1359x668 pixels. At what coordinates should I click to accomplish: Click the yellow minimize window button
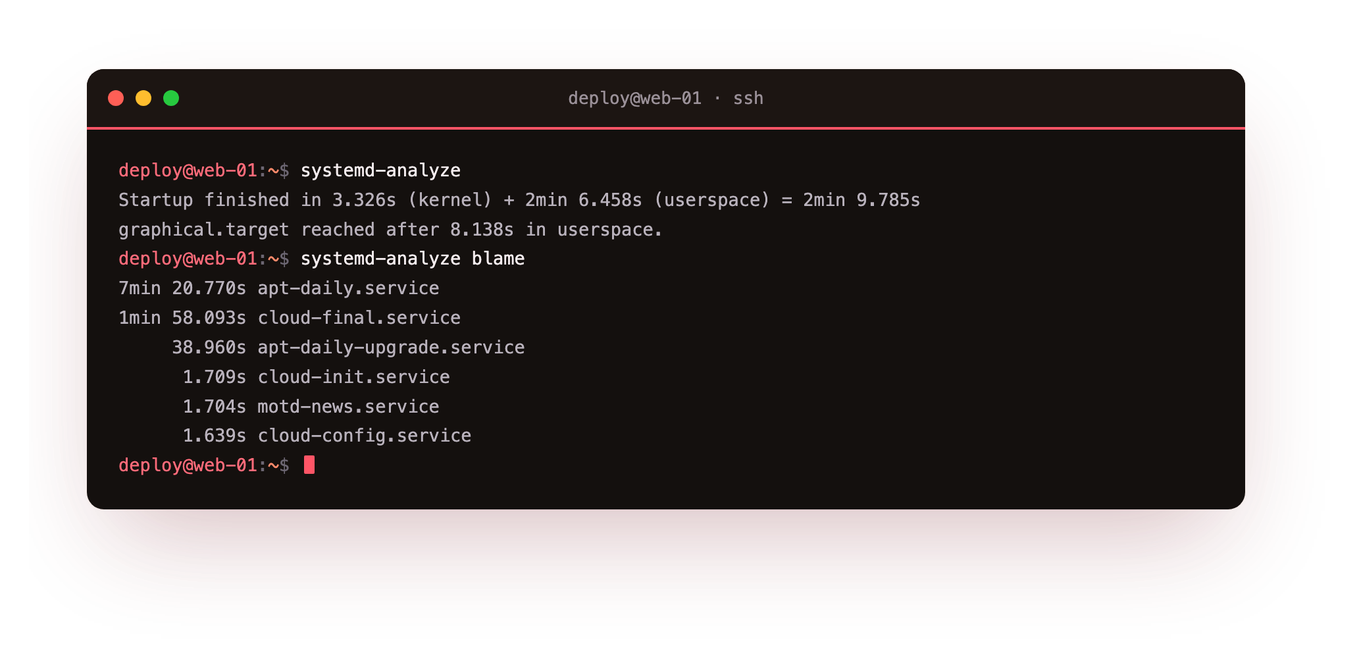click(x=143, y=98)
